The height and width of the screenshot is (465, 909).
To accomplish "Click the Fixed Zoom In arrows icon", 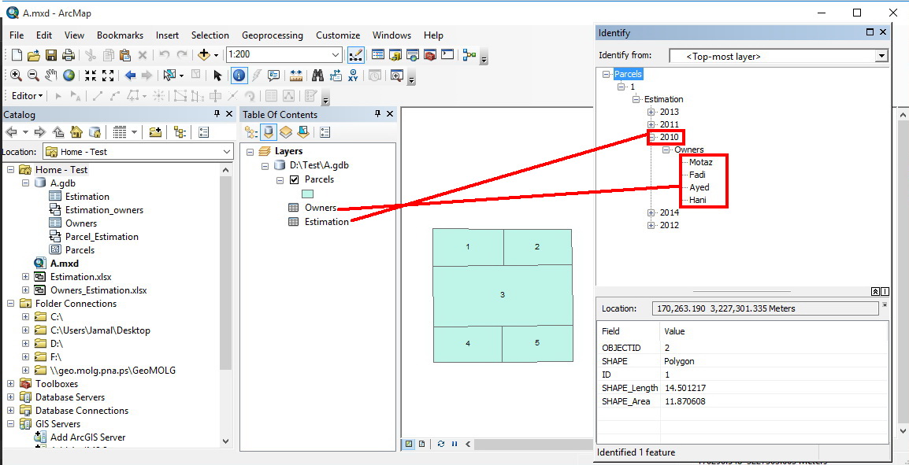I will coord(90,76).
